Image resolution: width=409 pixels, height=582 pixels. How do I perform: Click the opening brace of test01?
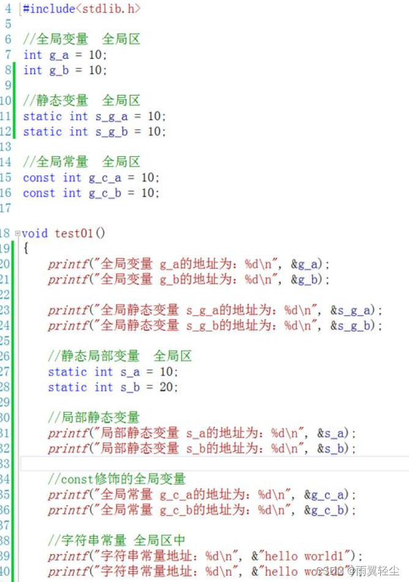tap(26, 248)
